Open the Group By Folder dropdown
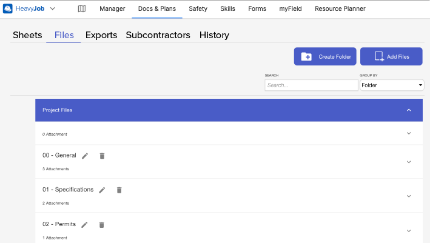This screenshot has height=243, width=430. tap(392, 85)
